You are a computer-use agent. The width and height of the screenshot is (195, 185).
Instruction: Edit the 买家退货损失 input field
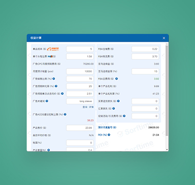pyautogui.click(x=145, y=101)
